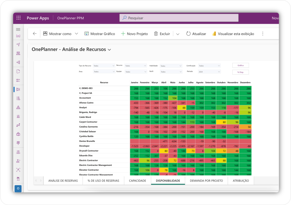The width and height of the screenshot is (291, 205).
Task: Switch to ATRIBUIÇÃO tab
Action: click(241, 181)
